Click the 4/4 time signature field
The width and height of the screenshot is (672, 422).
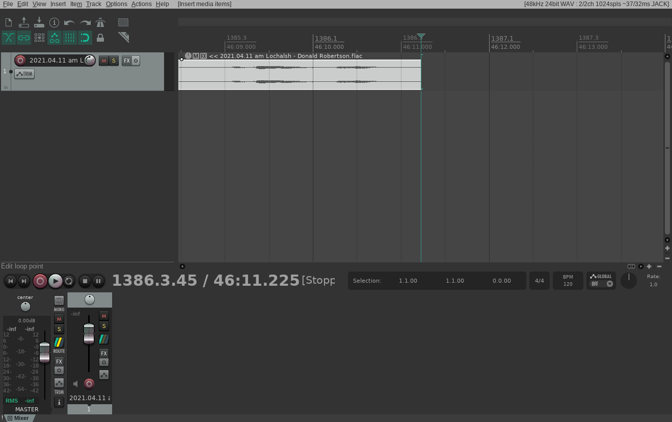(540, 281)
